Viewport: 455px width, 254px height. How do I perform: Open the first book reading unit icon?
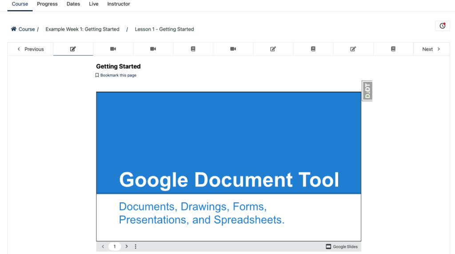click(x=193, y=49)
